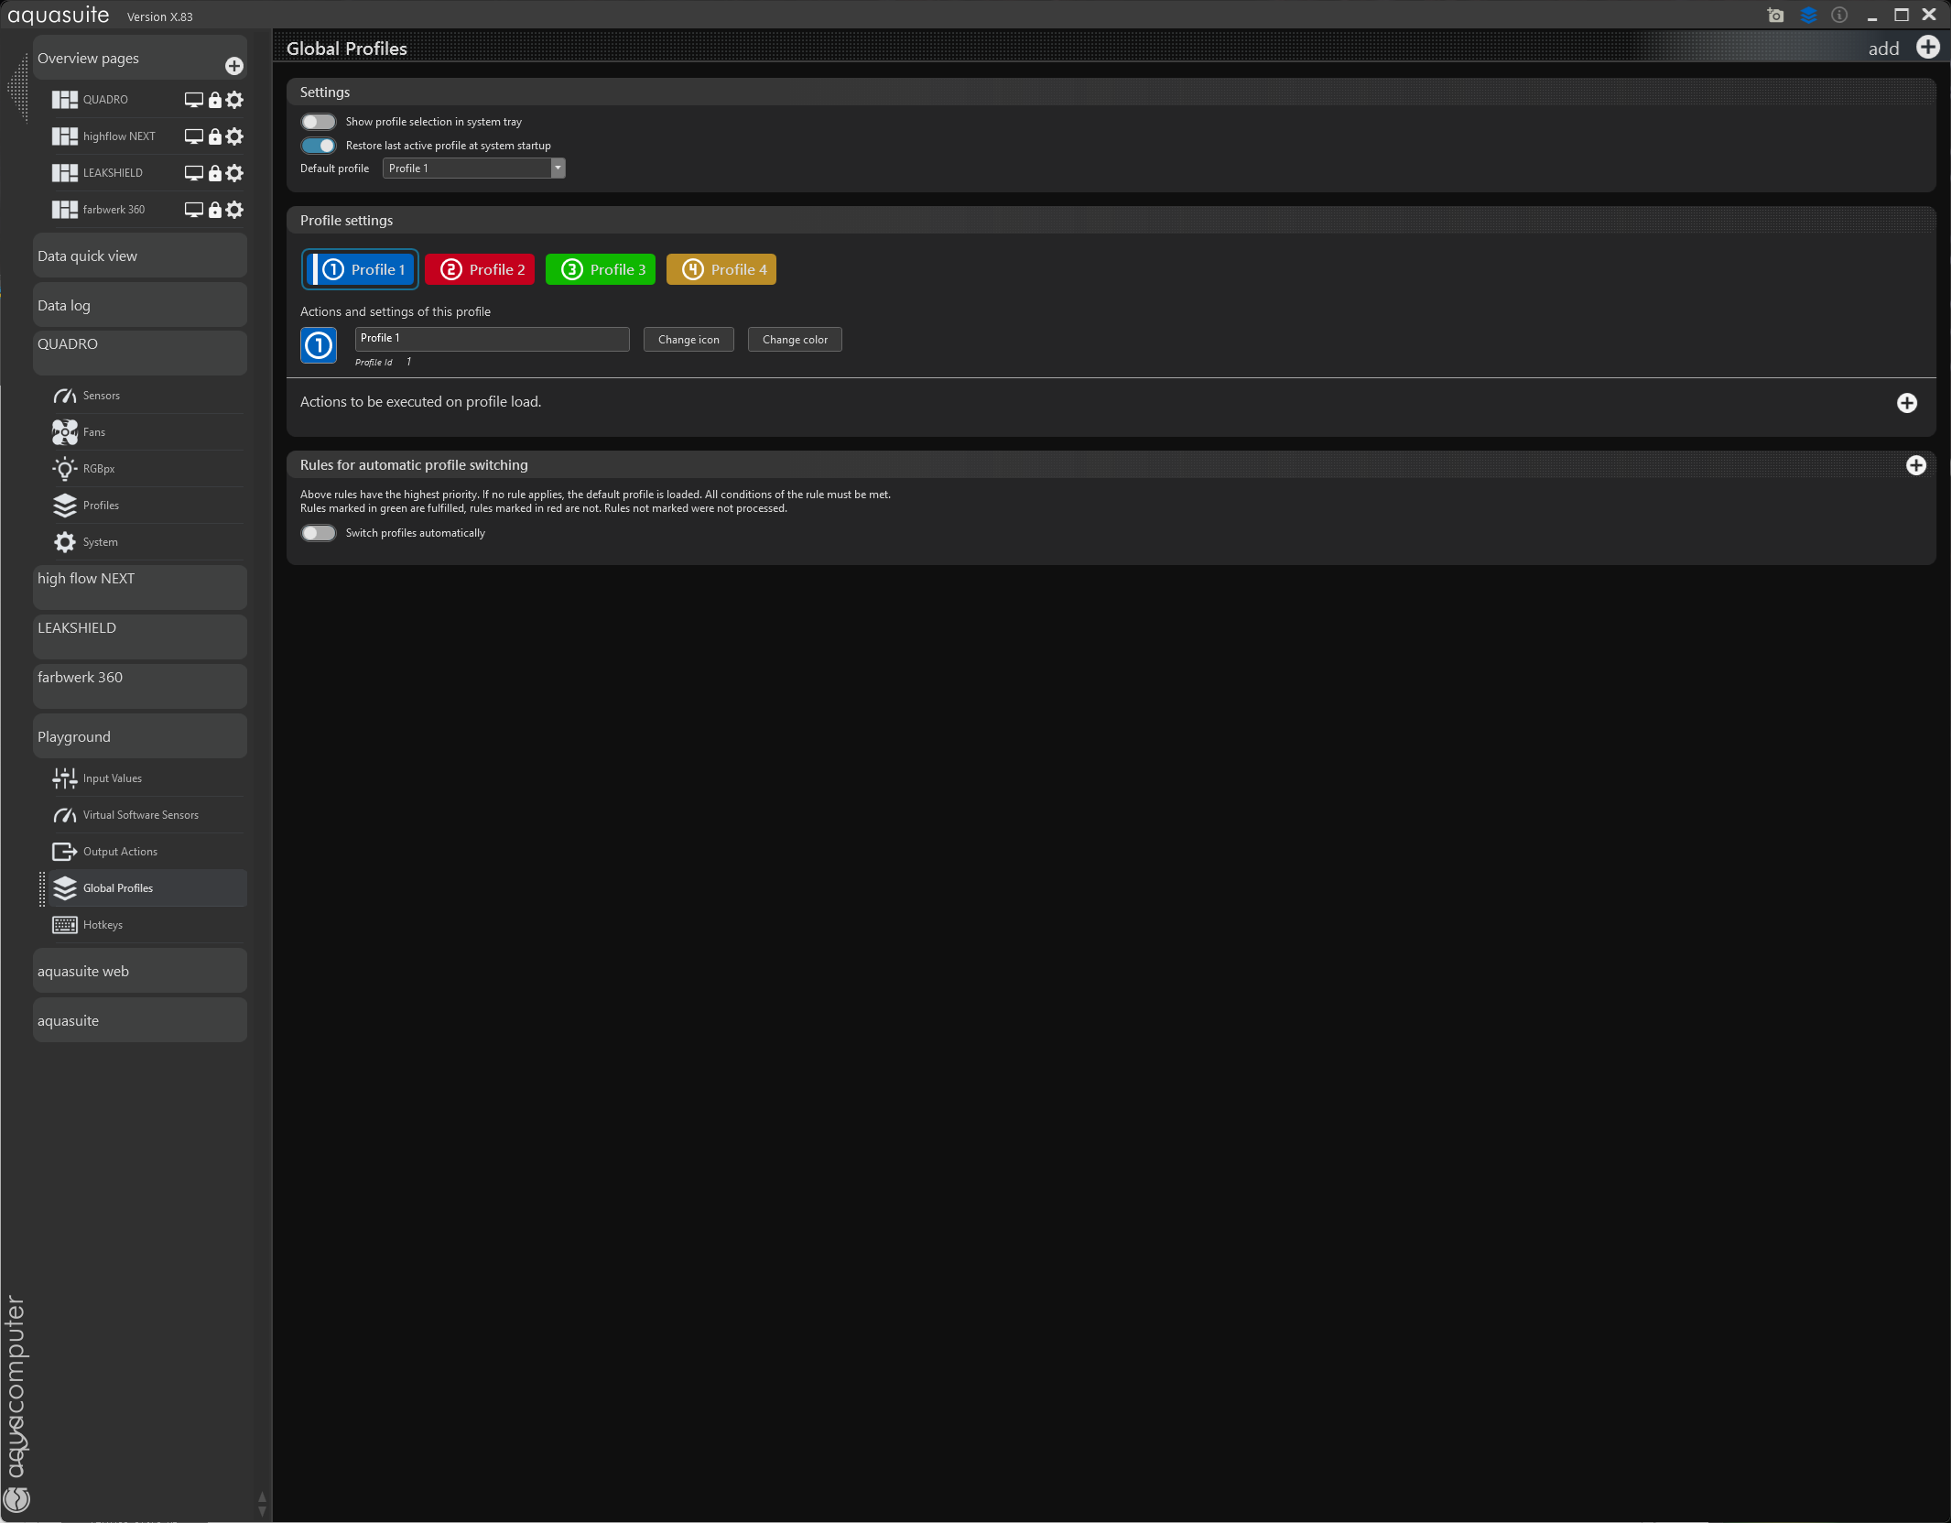The height and width of the screenshot is (1523, 1951).
Task: Open the QUADRO overview page gear settings
Action: [x=234, y=100]
